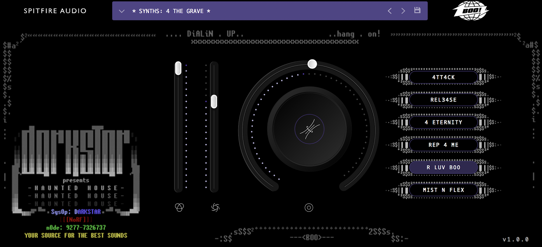Image resolution: width=542 pixels, height=247 pixels.
Task: Select the R LUV BOO control
Action: pos(443,168)
